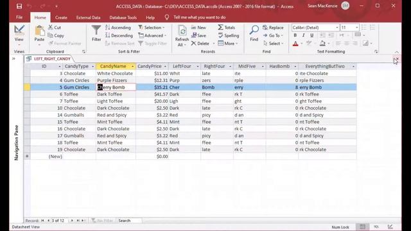Open the Tell me lightbulb search

(x=167, y=17)
